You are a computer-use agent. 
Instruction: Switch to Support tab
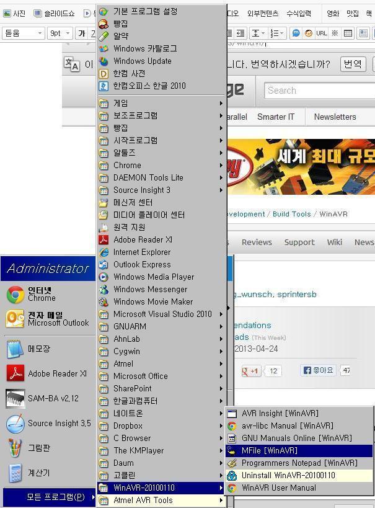(x=299, y=242)
